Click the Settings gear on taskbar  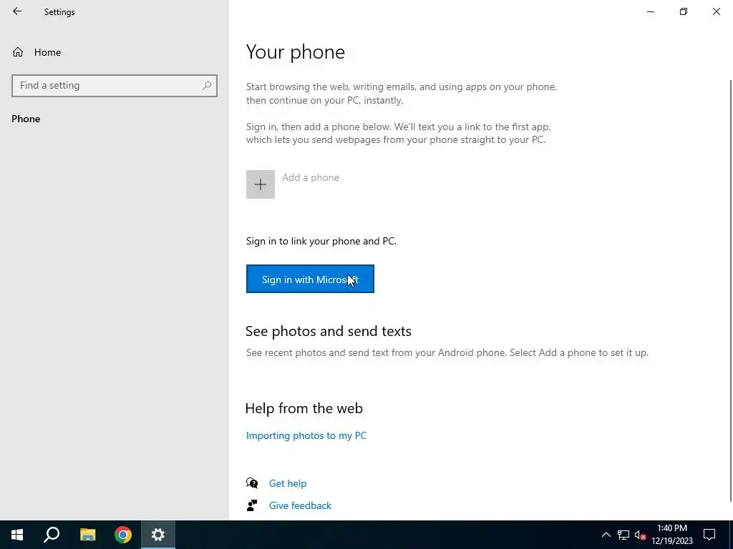[x=158, y=535]
